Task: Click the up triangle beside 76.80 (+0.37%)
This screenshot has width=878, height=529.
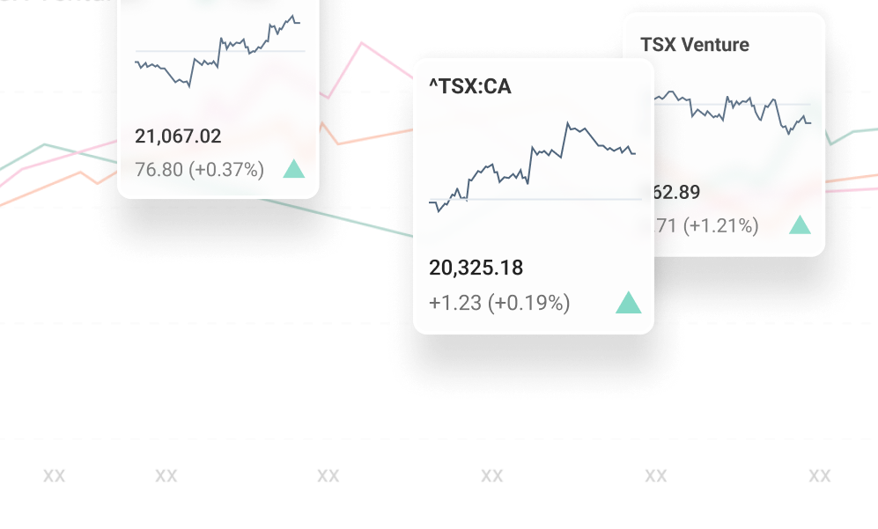Action: 294,169
